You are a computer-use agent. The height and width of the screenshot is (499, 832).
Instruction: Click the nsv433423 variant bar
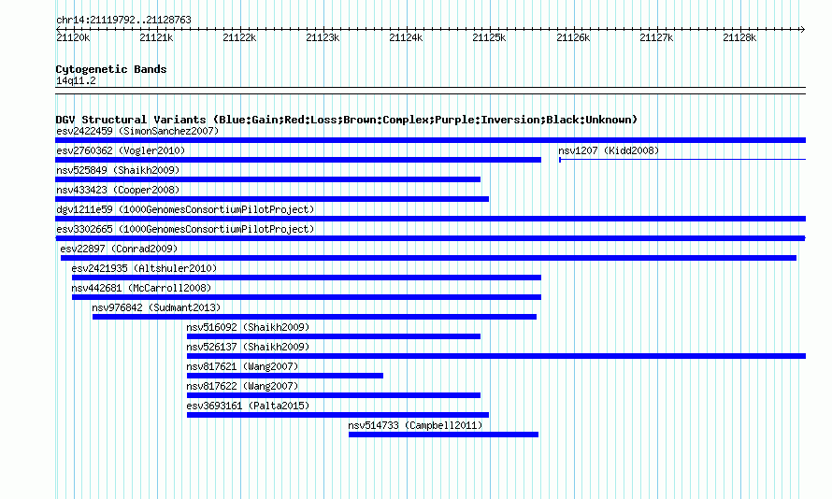tap(272, 199)
